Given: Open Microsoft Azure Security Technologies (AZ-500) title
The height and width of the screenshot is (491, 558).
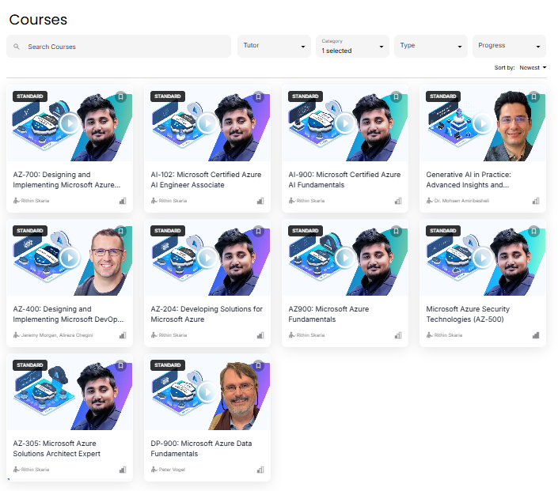Looking at the screenshot, I should point(468,315).
